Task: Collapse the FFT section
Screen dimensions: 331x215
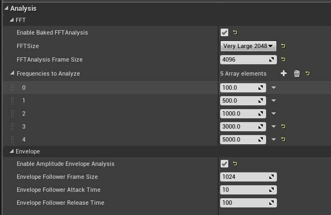Action: point(11,20)
